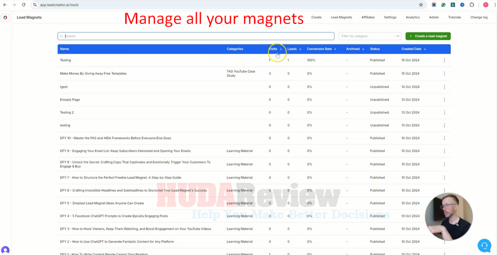Click into the Search input field
497x255 pixels.
pyautogui.click(x=196, y=36)
